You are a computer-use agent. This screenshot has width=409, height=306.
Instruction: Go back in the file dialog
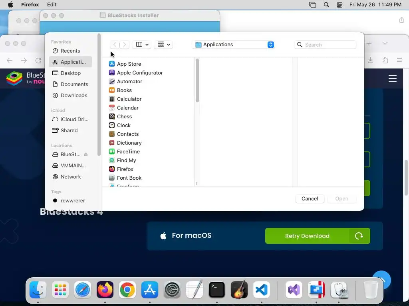tap(115, 45)
